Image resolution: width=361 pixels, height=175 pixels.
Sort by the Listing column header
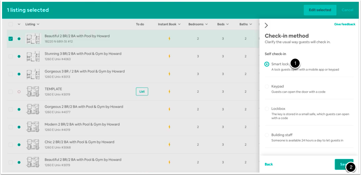32,24
